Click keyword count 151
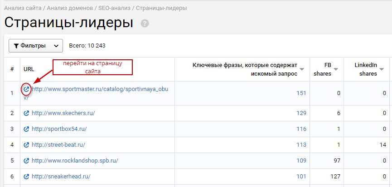Screen dimensions: 392x187 click(x=301, y=93)
